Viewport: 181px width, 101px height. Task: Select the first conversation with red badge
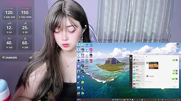click(x=139, y=60)
